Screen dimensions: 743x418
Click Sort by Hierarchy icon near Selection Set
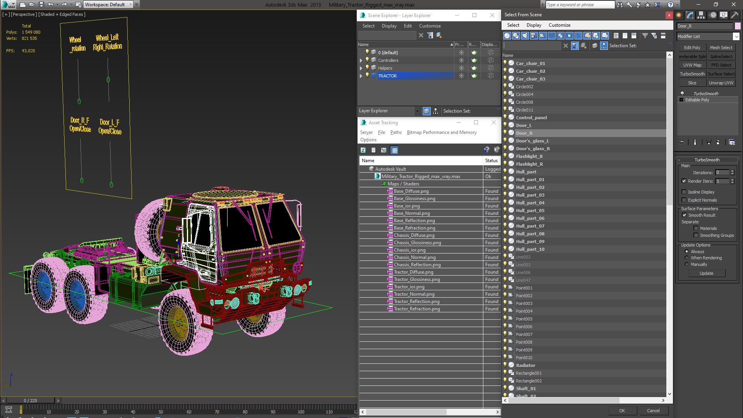pyautogui.click(x=604, y=46)
